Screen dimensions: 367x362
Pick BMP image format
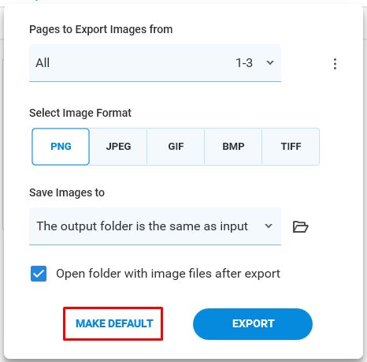(x=233, y=147)
